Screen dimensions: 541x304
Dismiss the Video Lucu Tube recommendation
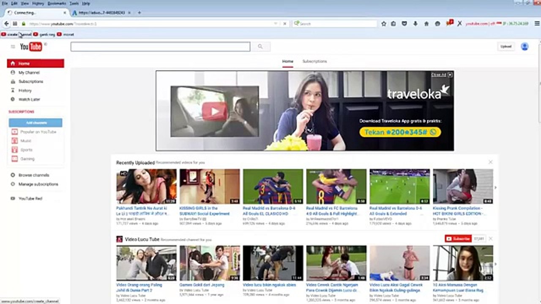point(490,239)
